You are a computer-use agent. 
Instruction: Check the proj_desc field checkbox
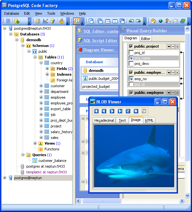click(x=131, y=64)
